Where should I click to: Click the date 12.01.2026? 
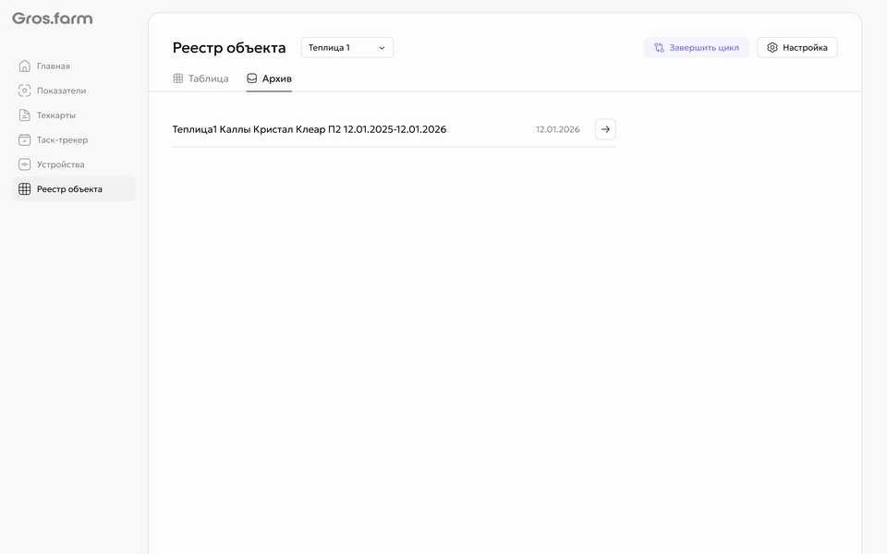tap(558, 129)
